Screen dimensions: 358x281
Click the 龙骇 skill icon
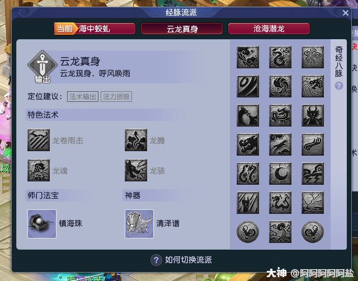pyautogui.click(x=136, y=170)
